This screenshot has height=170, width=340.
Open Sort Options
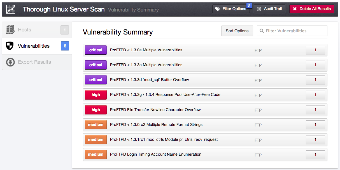coord(237,31)
